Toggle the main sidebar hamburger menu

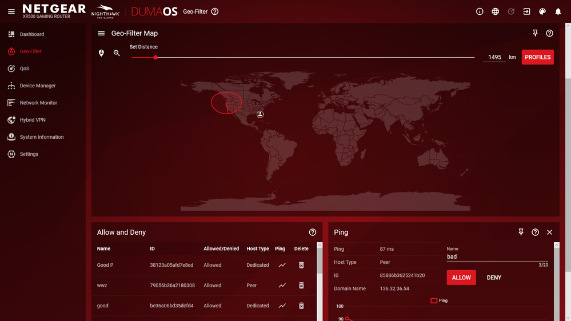click(11, 11)
